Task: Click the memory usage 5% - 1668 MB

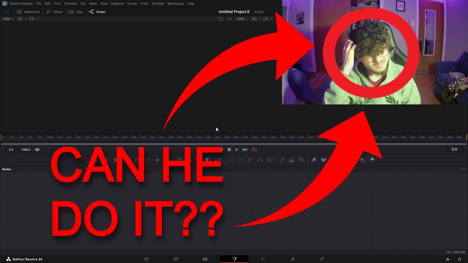Action: click(x=456, y=252)
